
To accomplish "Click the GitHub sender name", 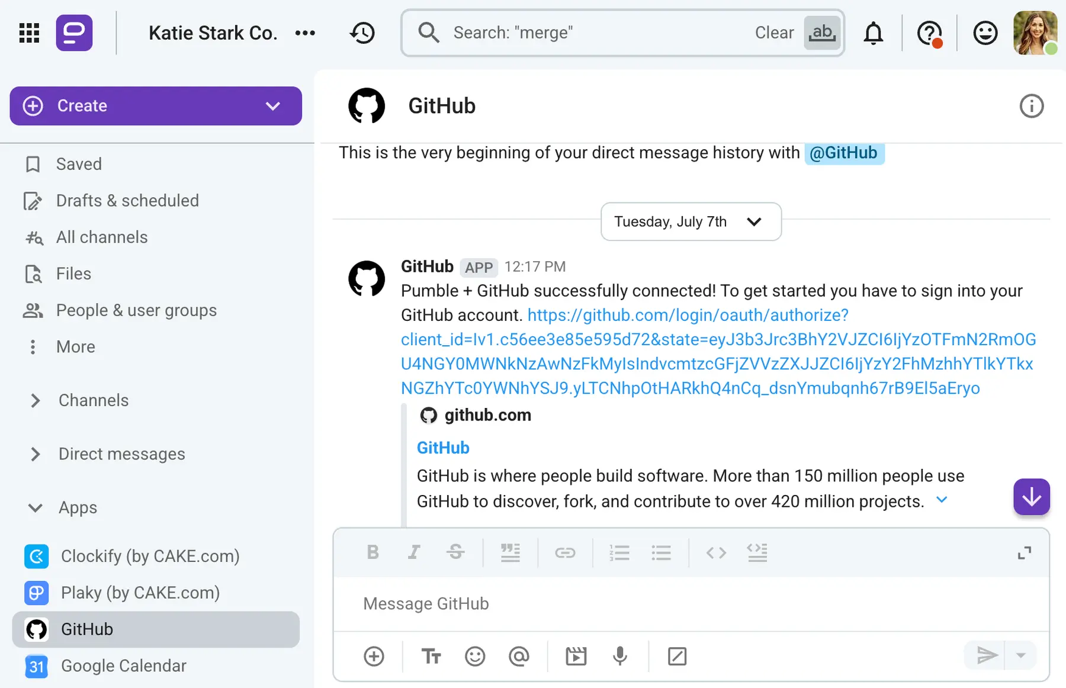I will click(427, 266).
